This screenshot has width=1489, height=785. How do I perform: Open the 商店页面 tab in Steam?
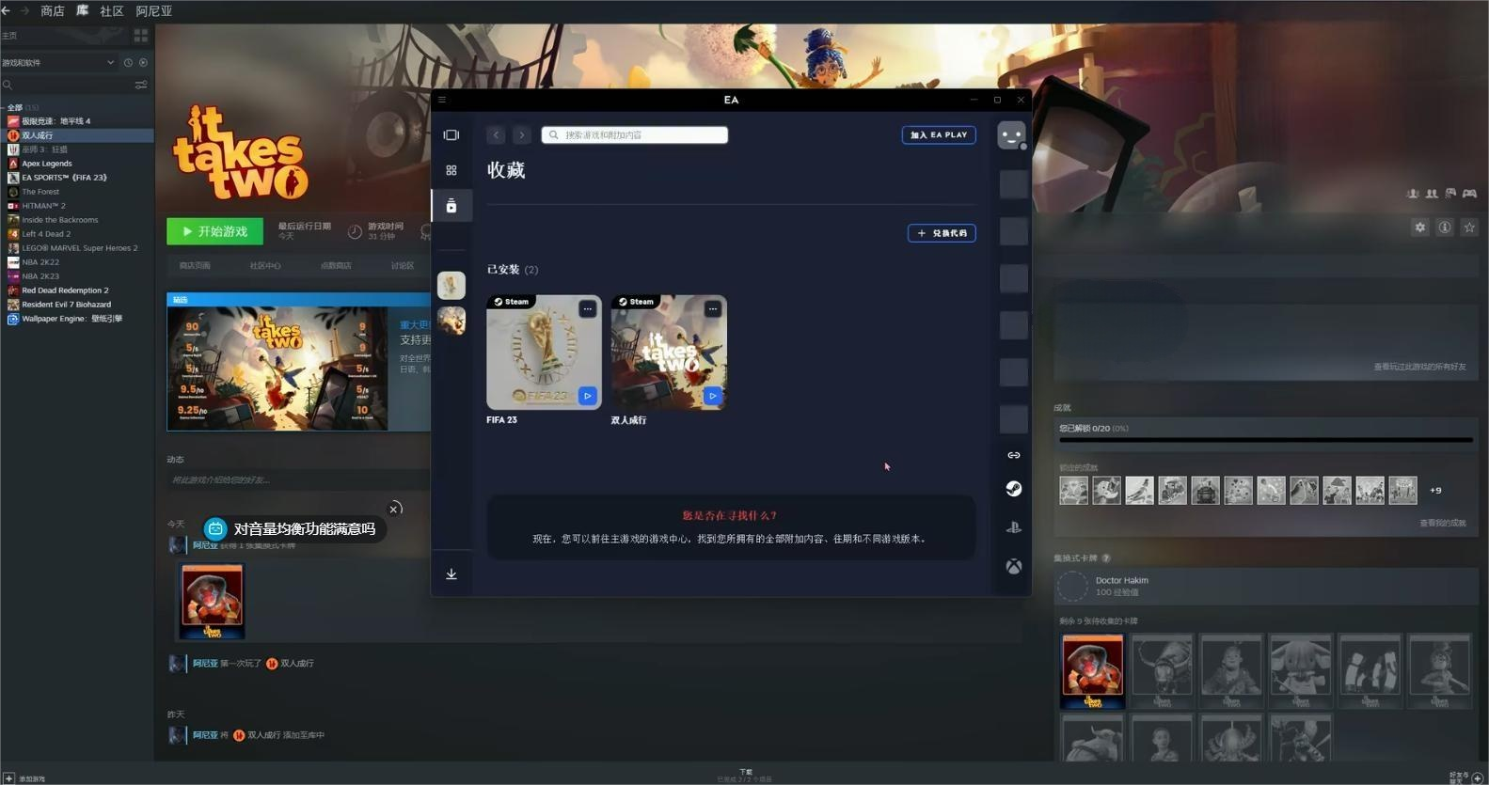tap(195, 266)
